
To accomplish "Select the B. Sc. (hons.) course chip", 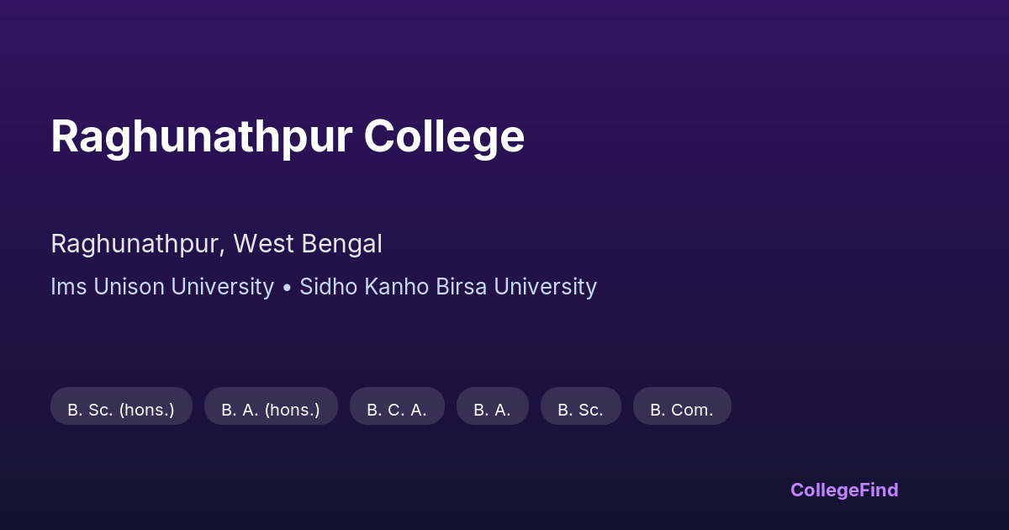I will tap(121, 410).
